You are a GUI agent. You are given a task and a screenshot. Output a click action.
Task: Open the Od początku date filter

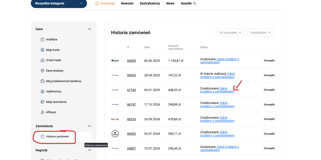[230, 33]
